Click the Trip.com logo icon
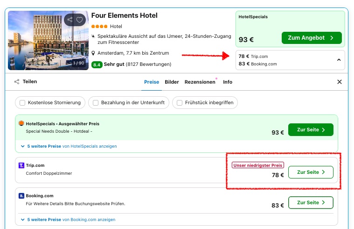This screenshot has width=354, height=229. [21, 165]
